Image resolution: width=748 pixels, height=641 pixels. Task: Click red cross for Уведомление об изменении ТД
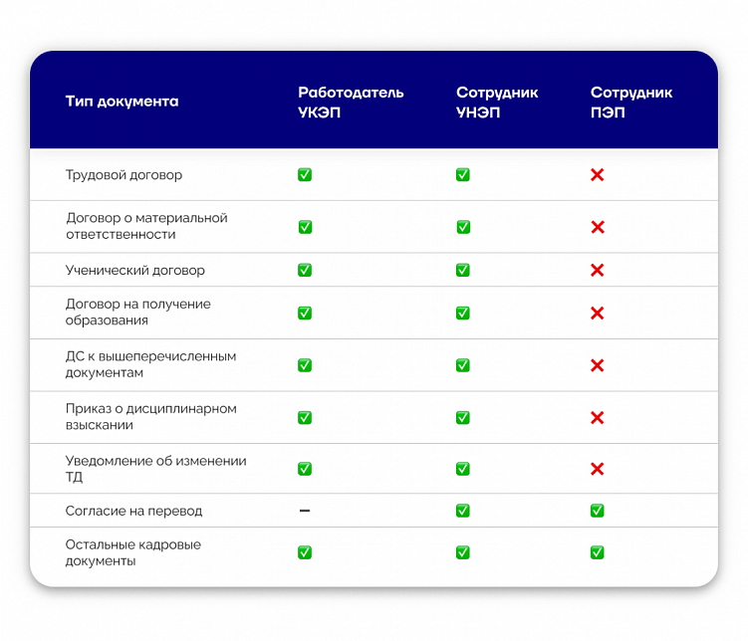598,469
